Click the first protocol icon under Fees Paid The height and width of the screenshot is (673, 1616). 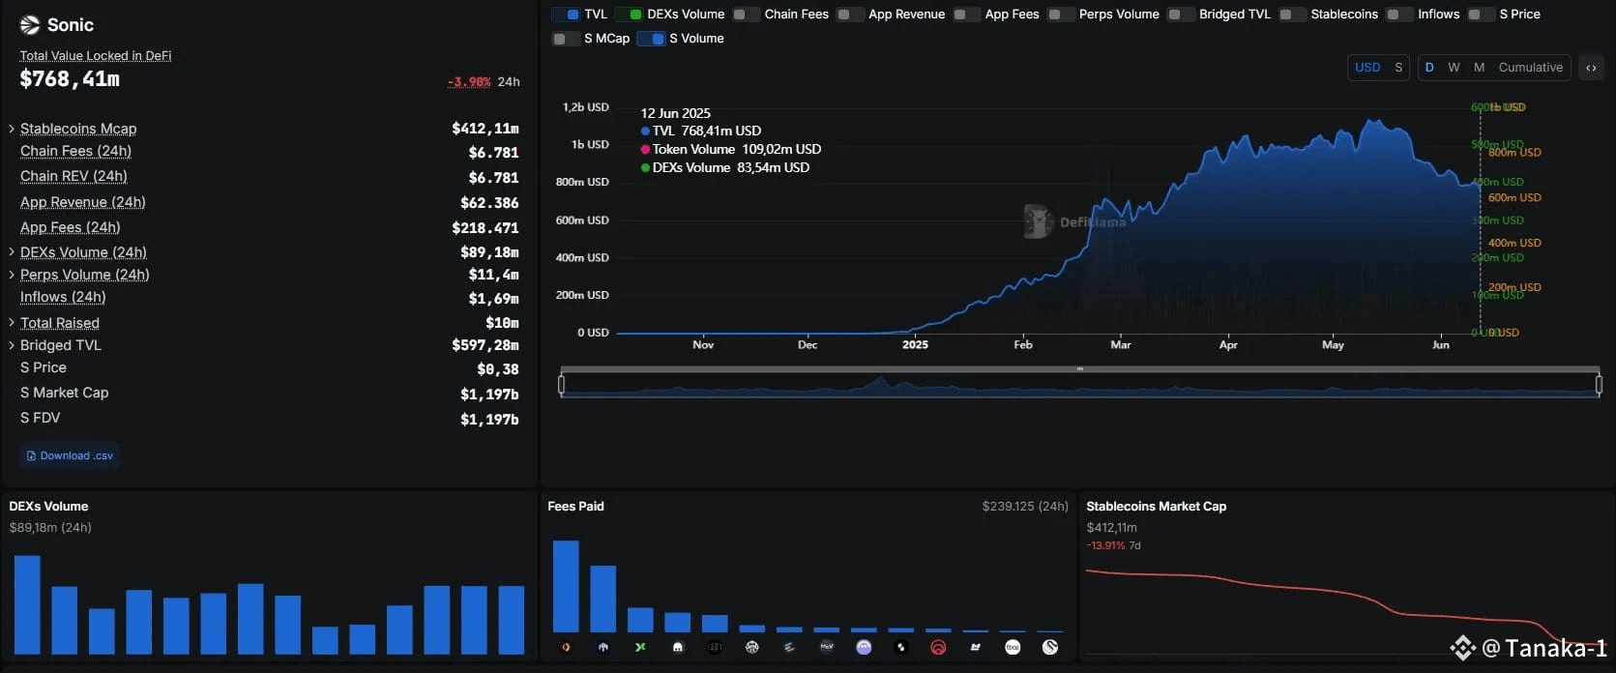[566, 647]
